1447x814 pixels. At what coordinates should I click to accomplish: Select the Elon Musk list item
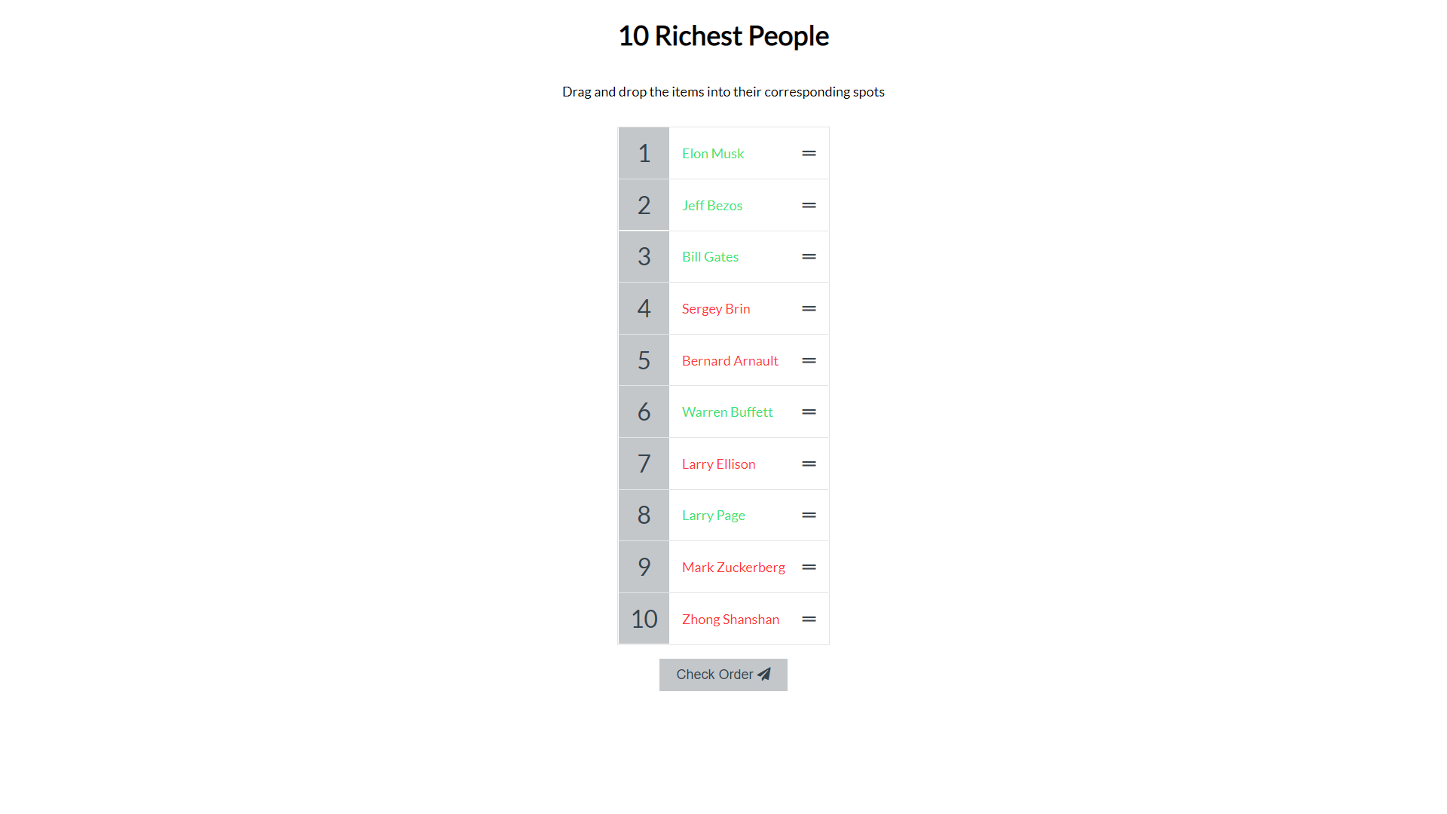[x=713, y=154]
